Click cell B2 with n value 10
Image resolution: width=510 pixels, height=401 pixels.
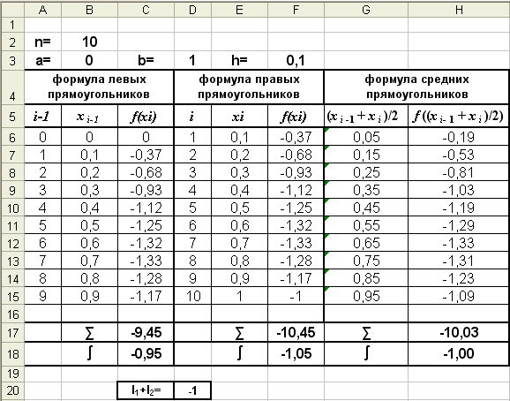89,42
